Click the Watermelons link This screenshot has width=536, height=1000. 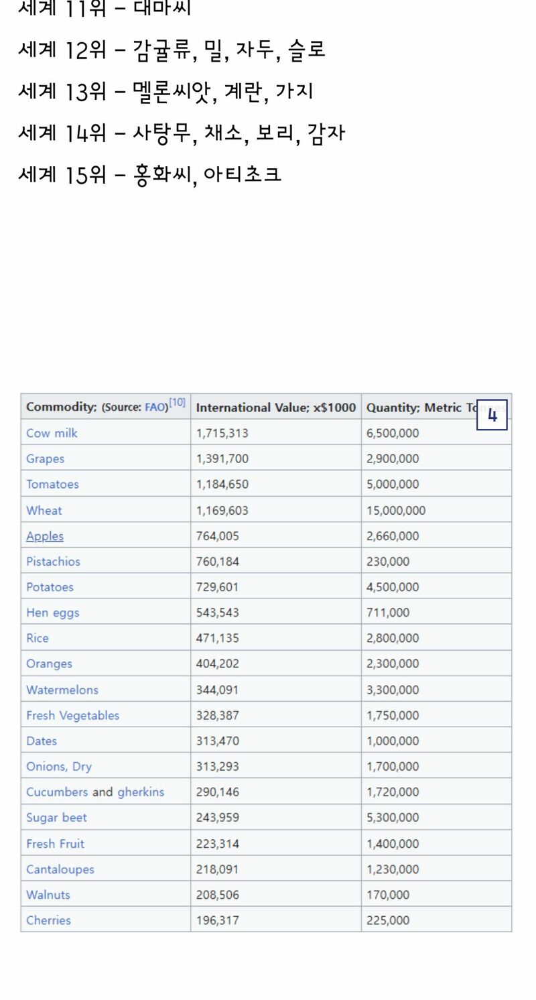tap(62, 690)
